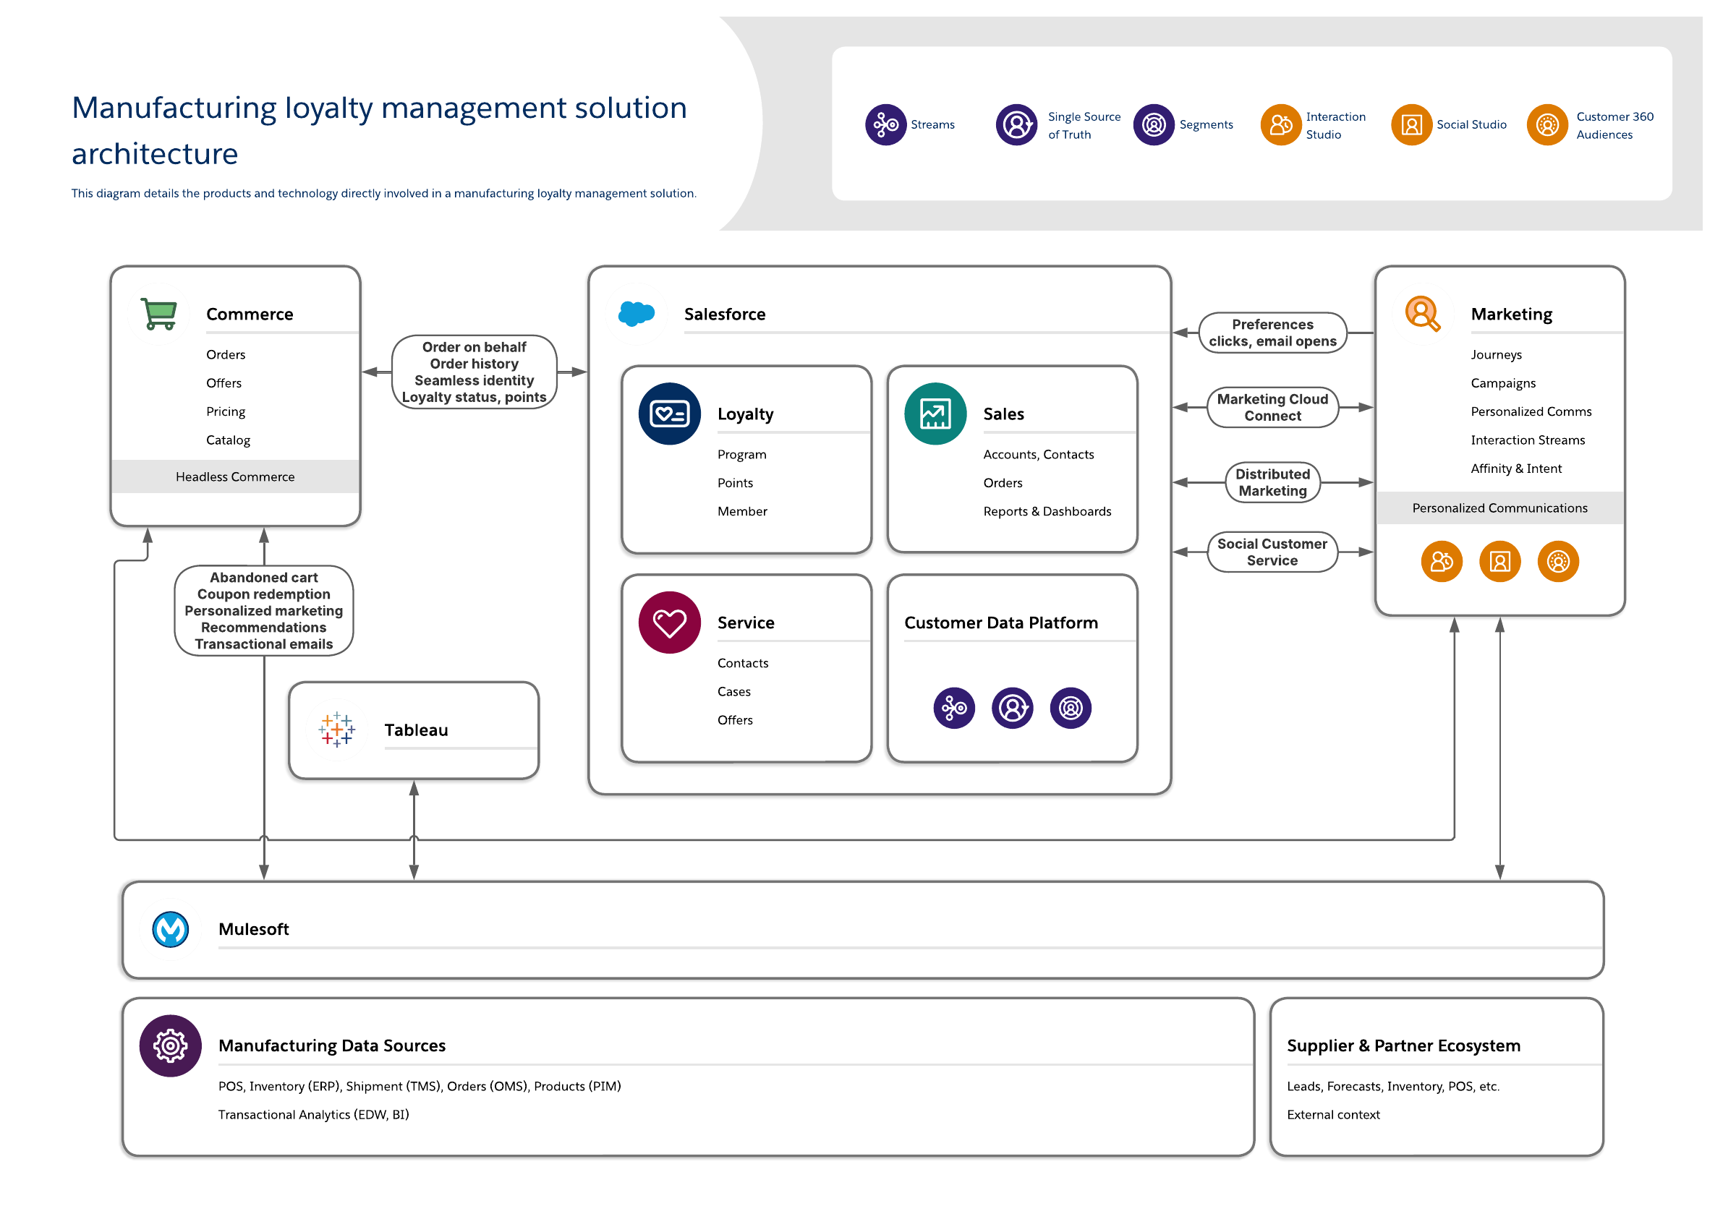Image resolution: width=1736 pixels, height=1206 pixels.
Task: Click the Marketing Cloud Connect label
Action: (x=1272, y=407)
